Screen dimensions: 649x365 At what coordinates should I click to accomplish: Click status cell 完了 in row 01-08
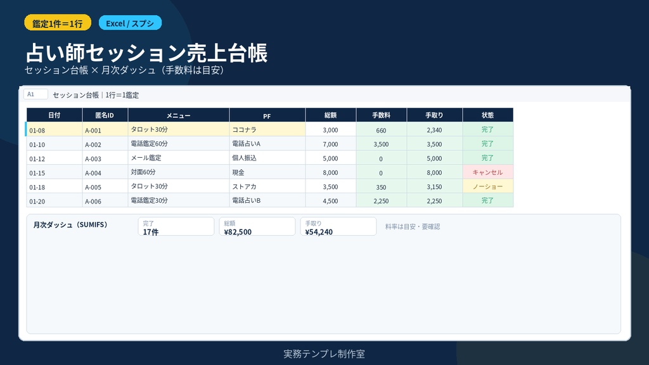[x=488, y=129]
